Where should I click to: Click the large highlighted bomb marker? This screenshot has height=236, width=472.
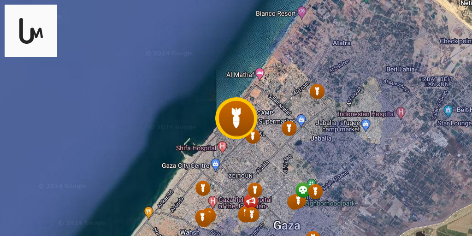236,118
